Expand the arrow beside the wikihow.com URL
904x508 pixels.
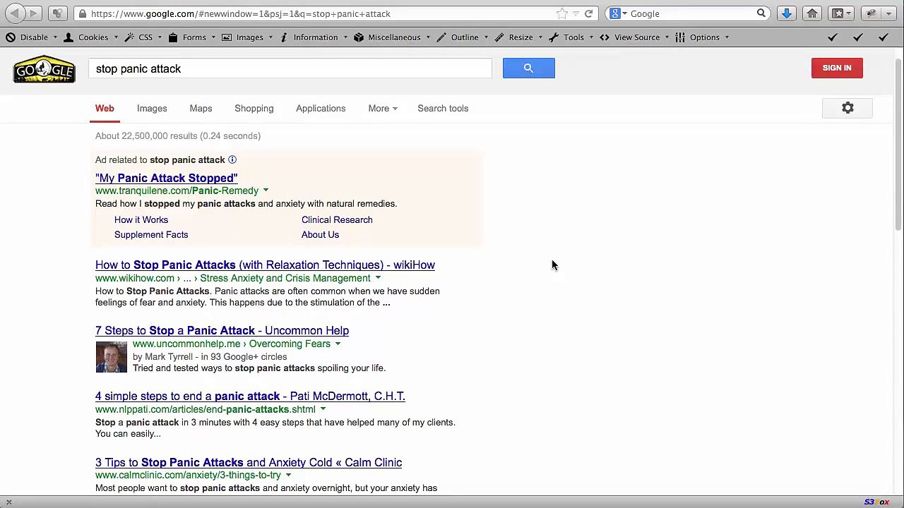378,278
